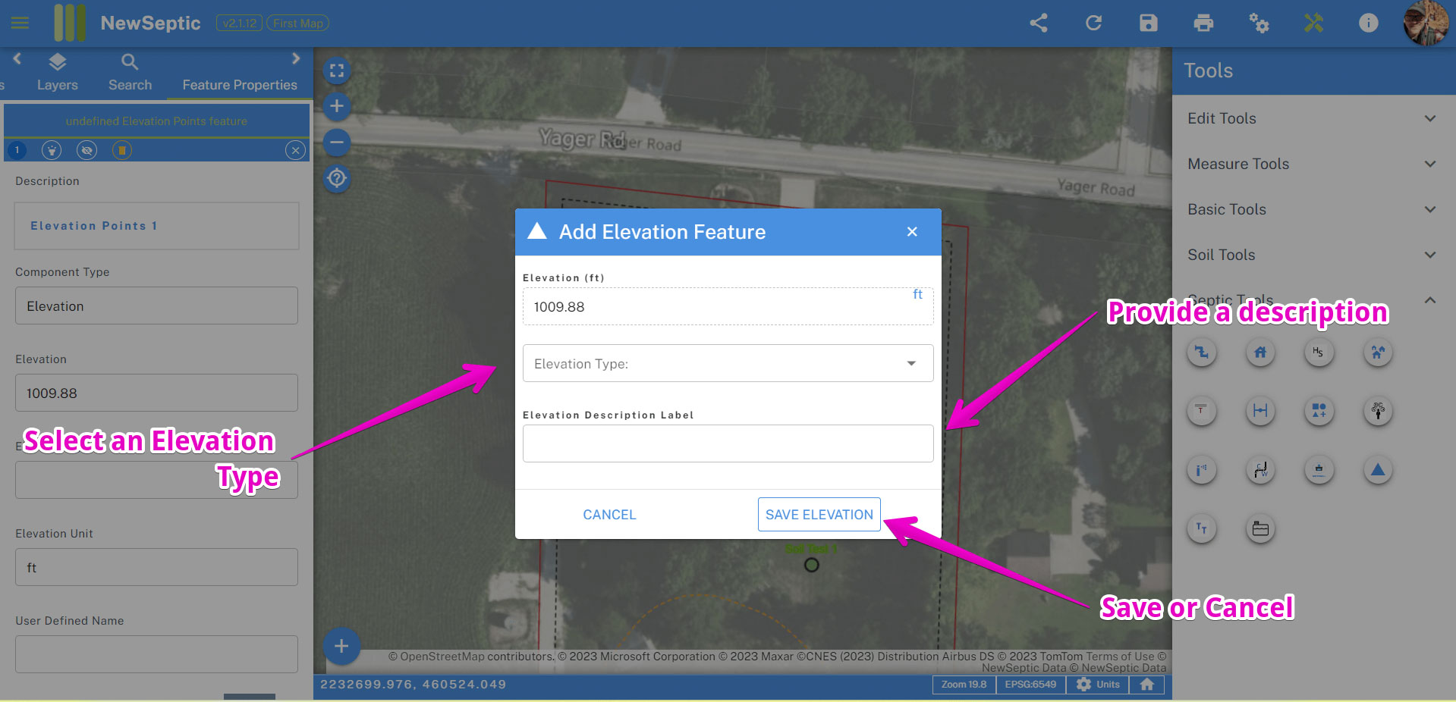Click the First Map name badge
The width and height of the screenshot is (1456, 702).
[298, 24]
